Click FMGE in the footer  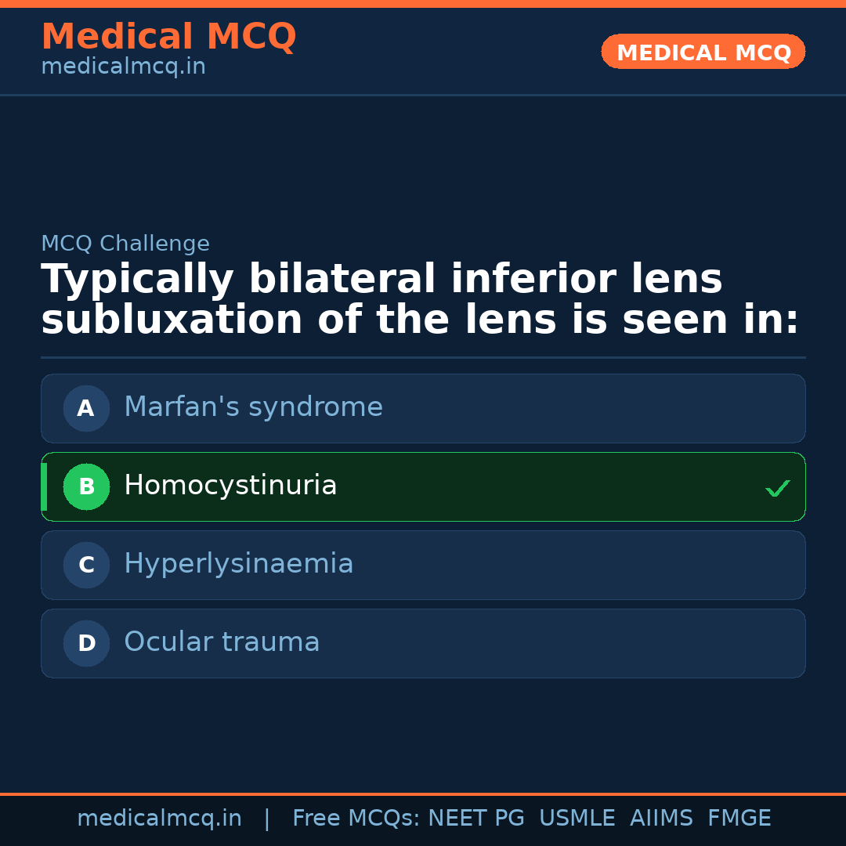739,819
